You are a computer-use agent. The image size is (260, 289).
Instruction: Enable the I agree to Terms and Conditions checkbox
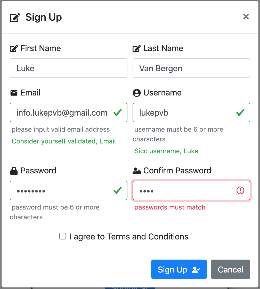62,236
